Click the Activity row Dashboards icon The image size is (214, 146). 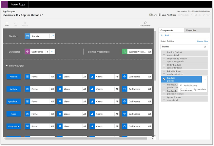(124, 89)
